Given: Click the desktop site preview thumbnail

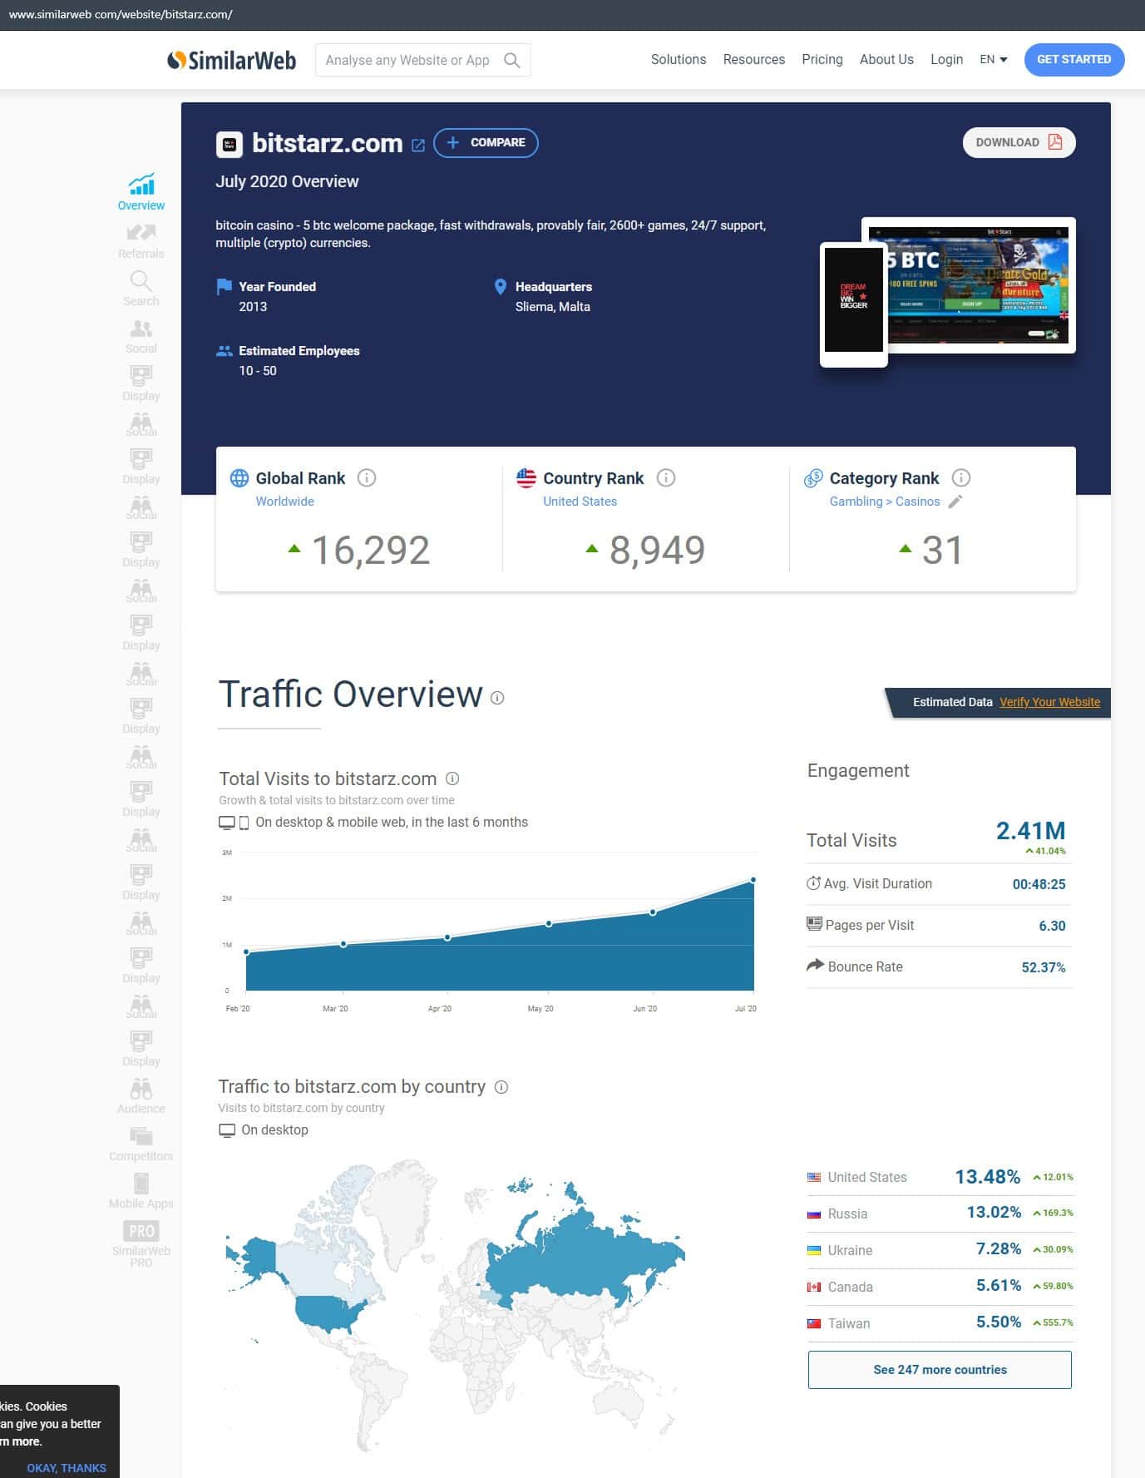Looking at the screenshot, I should [x=978, y=284].
